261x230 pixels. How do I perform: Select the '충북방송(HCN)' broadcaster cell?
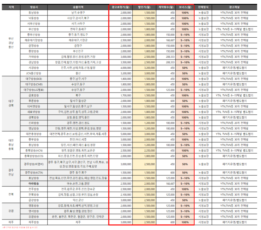34,151
